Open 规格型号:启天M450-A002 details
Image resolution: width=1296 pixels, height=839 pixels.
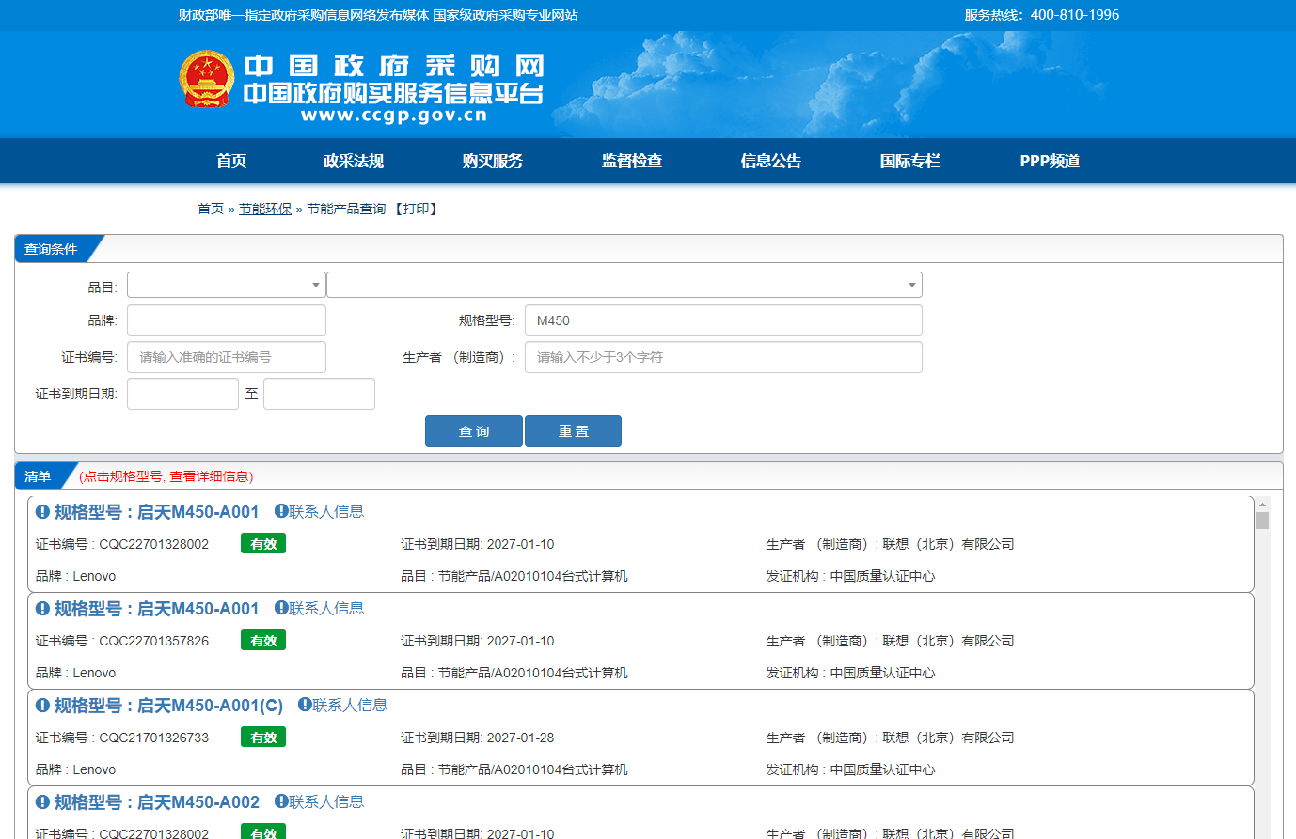(x=156, y=801)
